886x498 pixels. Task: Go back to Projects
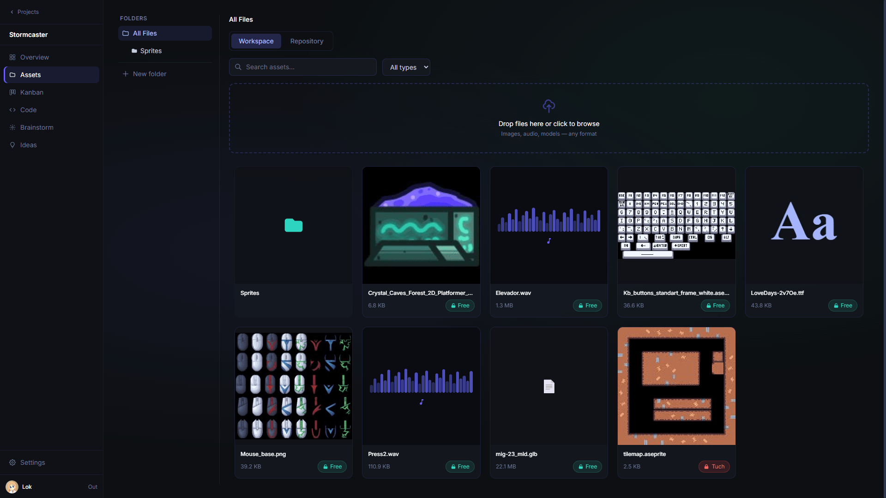point(24,12)
